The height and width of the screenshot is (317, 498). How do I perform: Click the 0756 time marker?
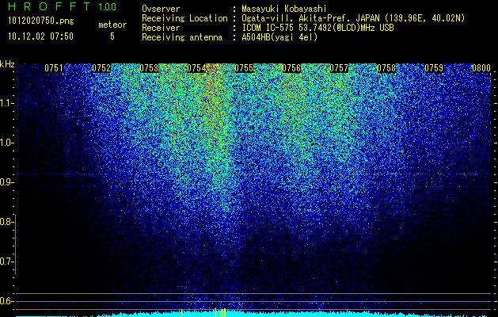(x=291, y=68)
